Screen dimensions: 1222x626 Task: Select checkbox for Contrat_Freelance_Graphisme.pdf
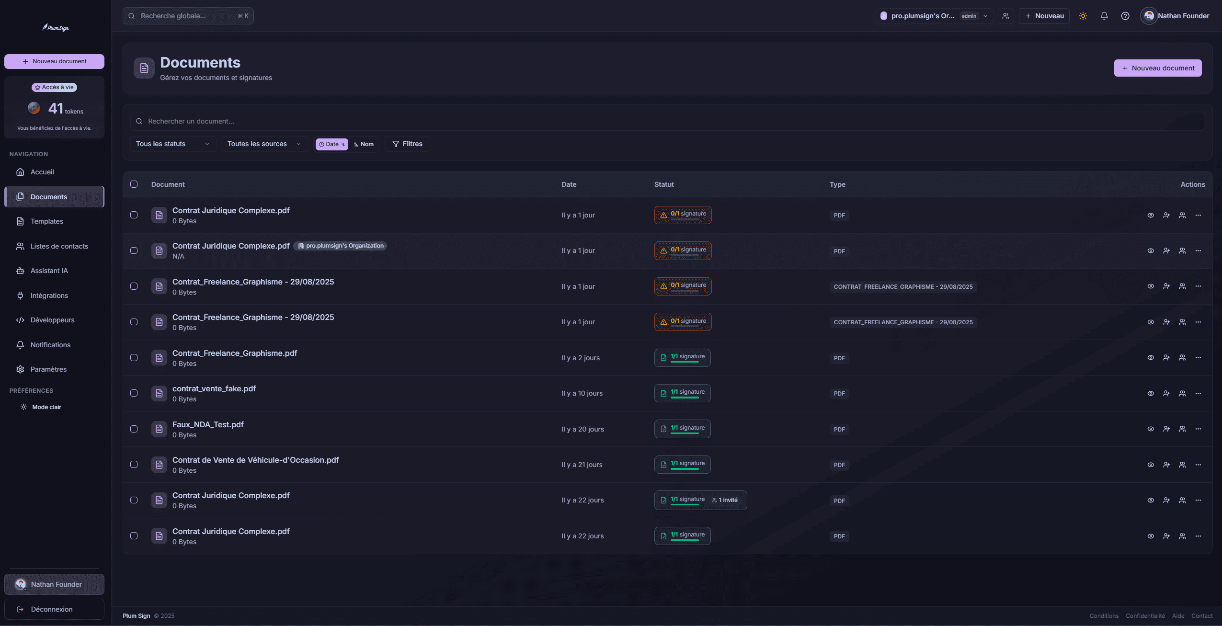(x=134, y=358)
